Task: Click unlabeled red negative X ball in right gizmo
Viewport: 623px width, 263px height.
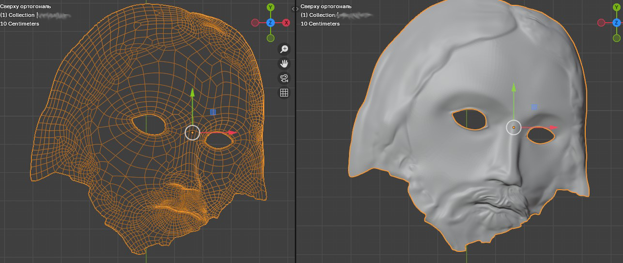Action: (601, 23)
